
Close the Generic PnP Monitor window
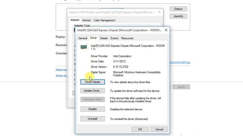tap(159, 12)
